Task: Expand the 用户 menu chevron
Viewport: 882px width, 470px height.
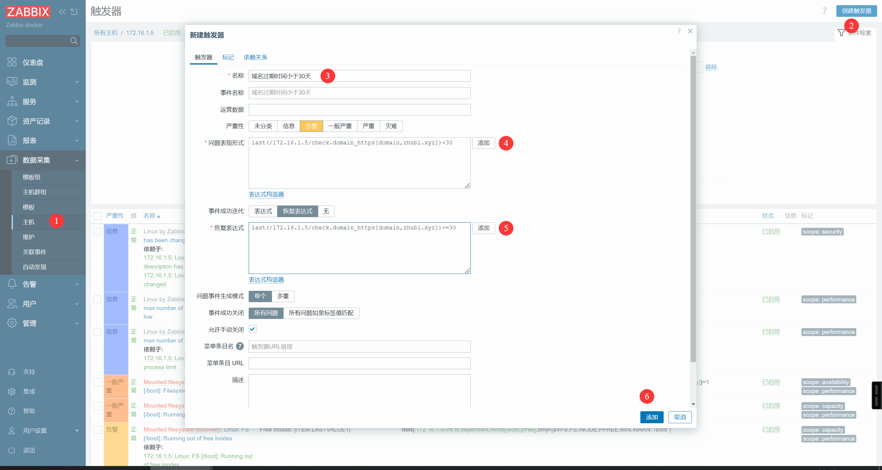Action: pyautogui.click(x=77, y=304)
